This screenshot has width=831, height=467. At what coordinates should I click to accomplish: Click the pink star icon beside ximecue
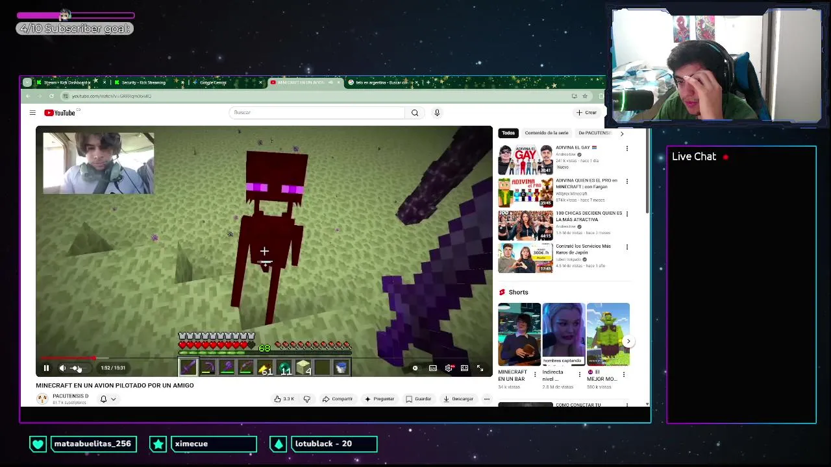pyautogui.click(x=158, y=444)
